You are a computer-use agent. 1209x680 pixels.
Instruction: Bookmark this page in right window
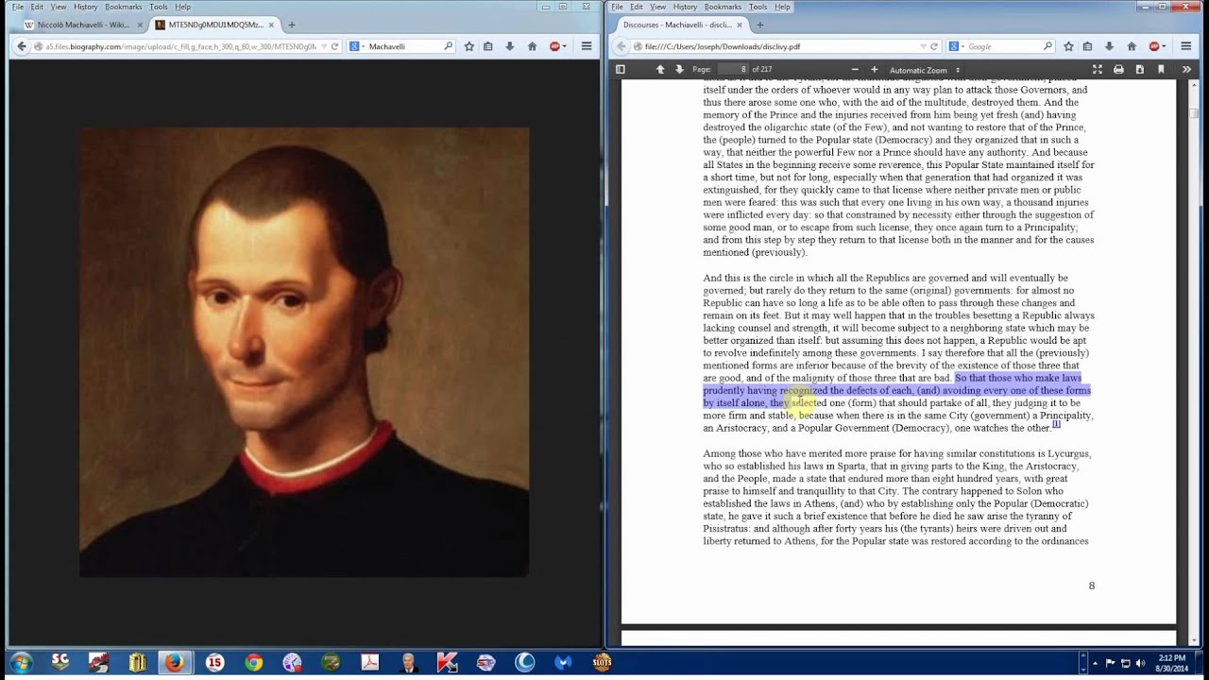click(x=1068, y=46)
